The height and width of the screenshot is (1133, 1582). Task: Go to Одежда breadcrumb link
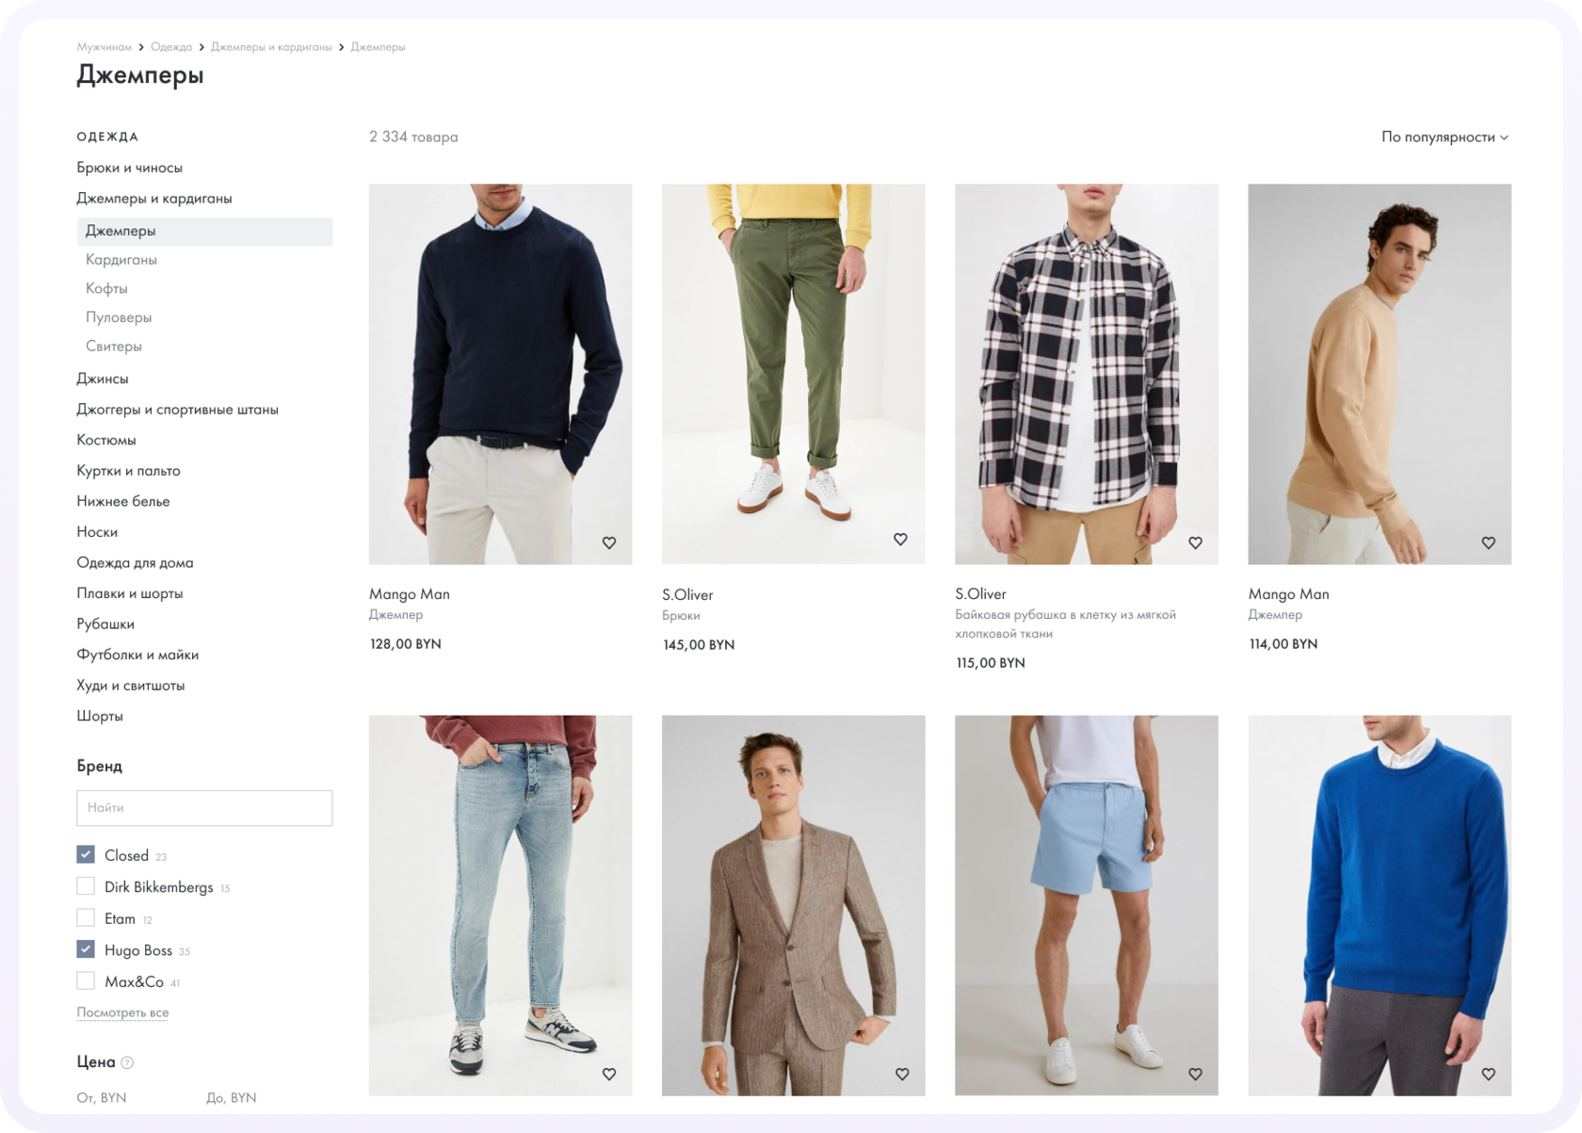point(171,47)
